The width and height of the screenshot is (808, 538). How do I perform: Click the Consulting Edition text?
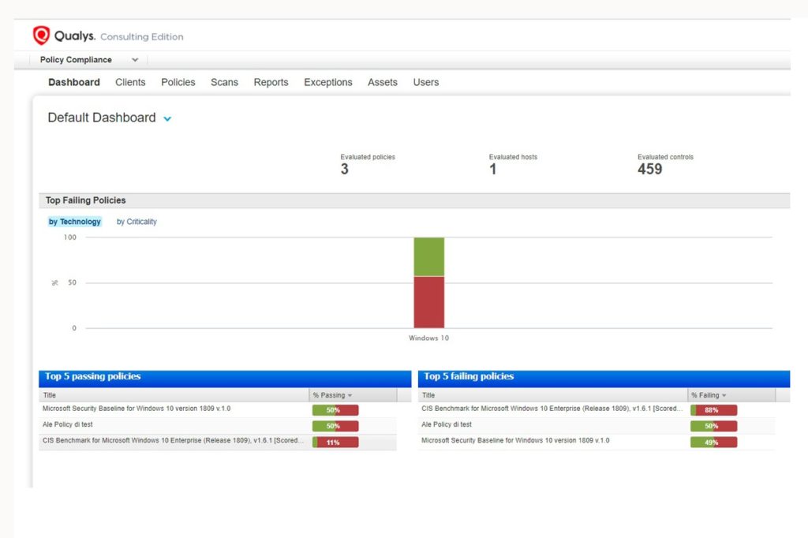coord(142,36)
